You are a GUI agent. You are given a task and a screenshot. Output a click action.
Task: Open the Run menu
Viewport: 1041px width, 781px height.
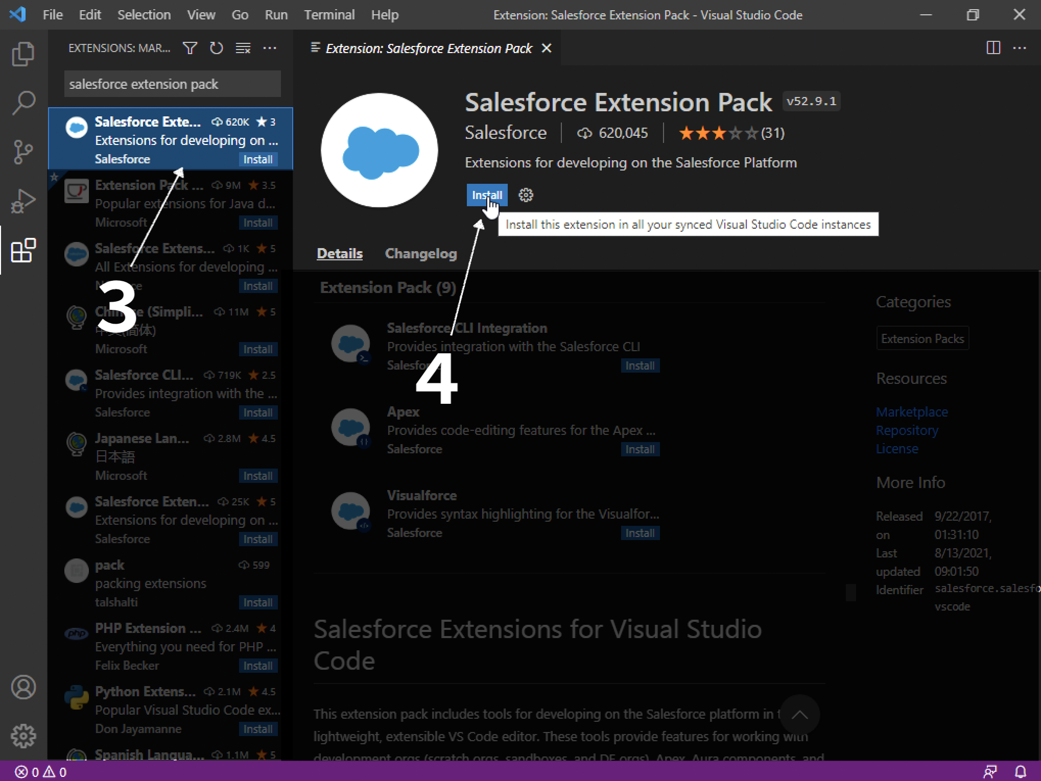click(x=276, y=15)
